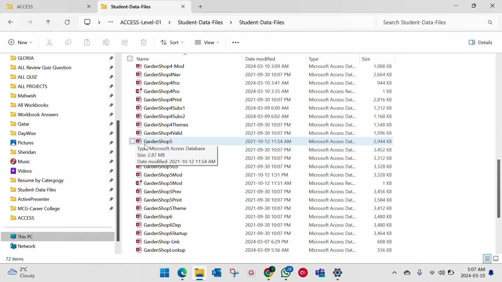The height and width of the screenshot is (282, 502).
Task: Open the Sort dropdown menu
Action: point(172,42)
